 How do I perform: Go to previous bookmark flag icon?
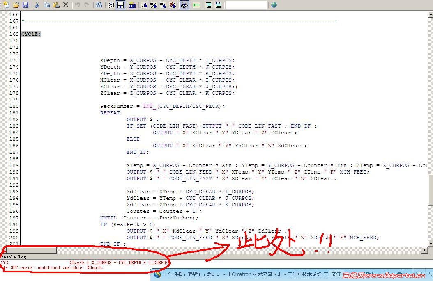coord(163,5)
